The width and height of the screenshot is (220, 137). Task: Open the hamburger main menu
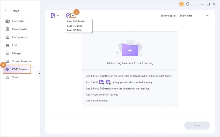(194, 4)
